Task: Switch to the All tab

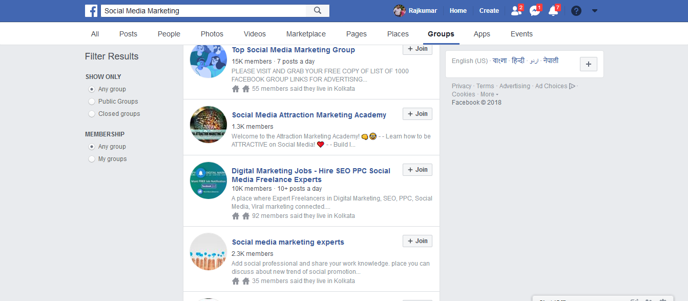Action: tap(95, 34)
